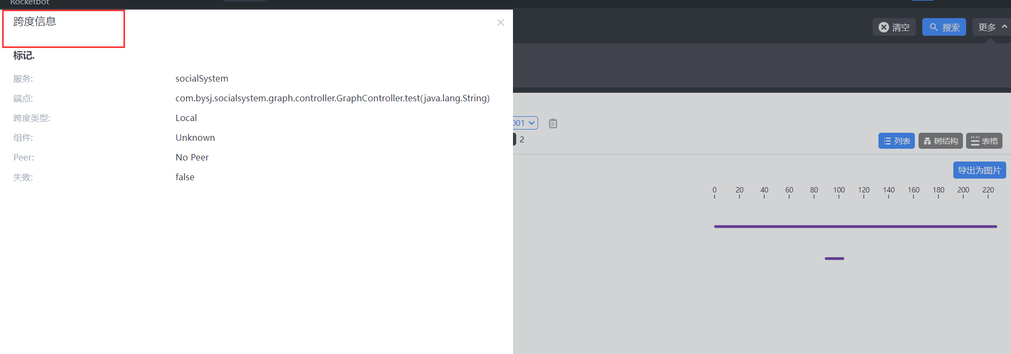The width and height of the screenshot is (1011, 354).
Task: Close the span info panel
Action: tap(501, 22)
